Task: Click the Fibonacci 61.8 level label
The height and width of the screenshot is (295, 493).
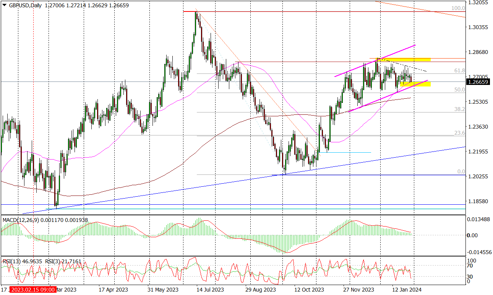Action: [x=459, y=71]
